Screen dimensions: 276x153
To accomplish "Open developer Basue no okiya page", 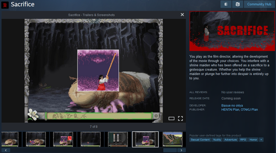I will (232, 105).
